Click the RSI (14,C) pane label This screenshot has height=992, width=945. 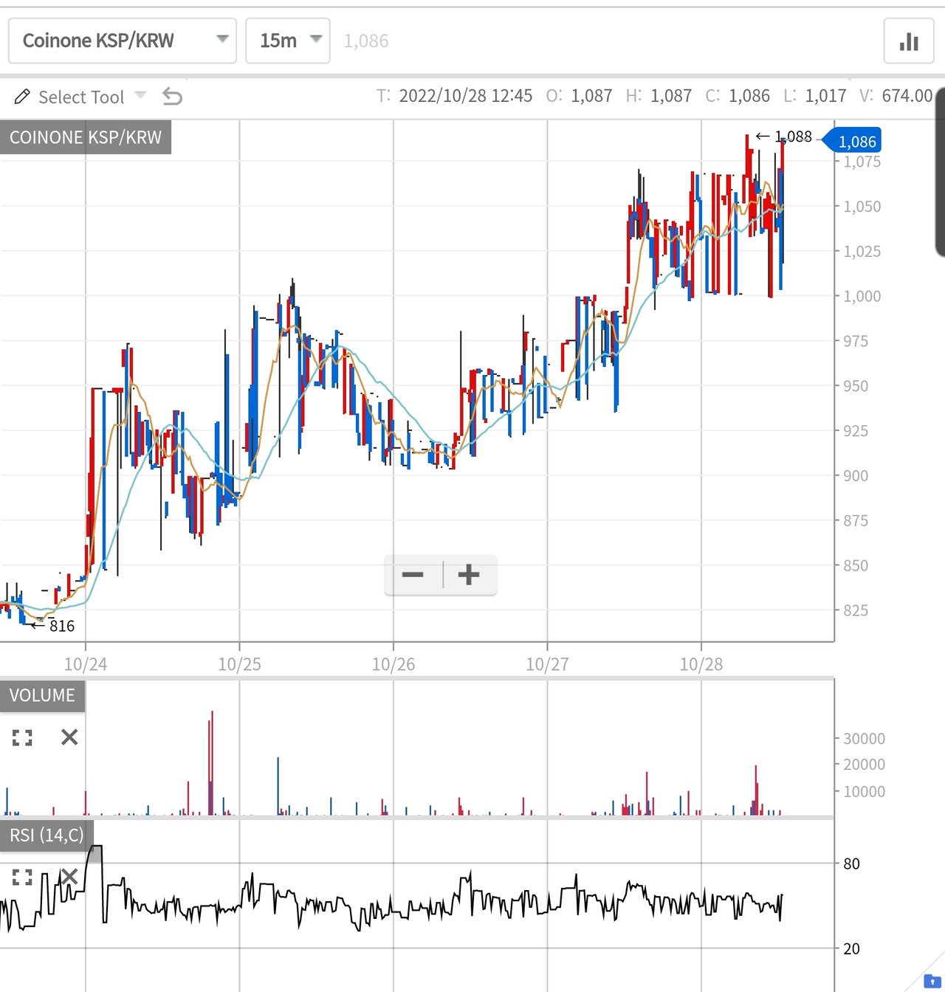pyautogui.click(x=47, y=835)
